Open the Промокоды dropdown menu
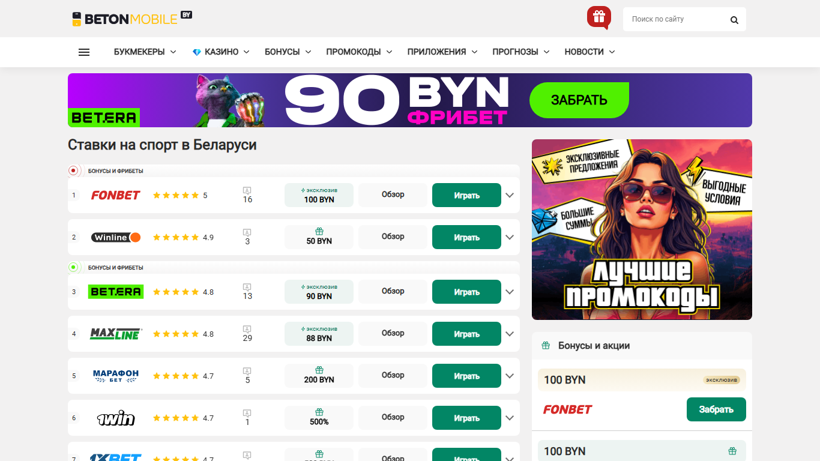820x461 pixels. click(x=360, y=52)
